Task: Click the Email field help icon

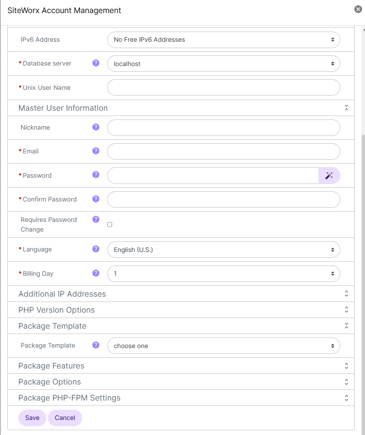Action: coord(96,151)
